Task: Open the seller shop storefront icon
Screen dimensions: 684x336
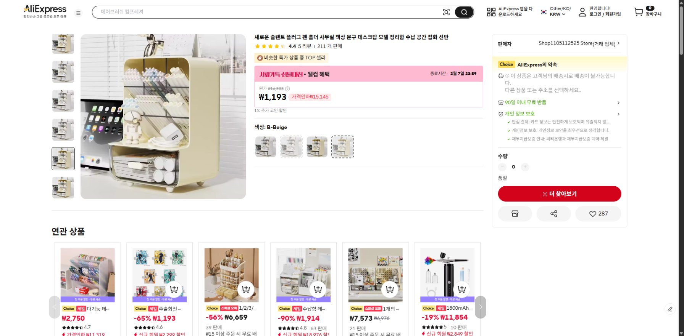Action: coord(515,214)
